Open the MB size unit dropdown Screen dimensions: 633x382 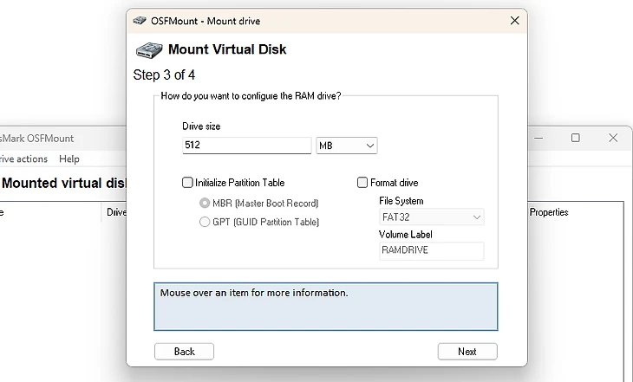(347, 146)
